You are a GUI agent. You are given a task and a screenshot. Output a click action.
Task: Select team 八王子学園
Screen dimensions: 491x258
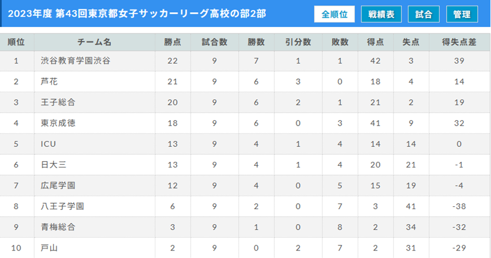(62, 206)
